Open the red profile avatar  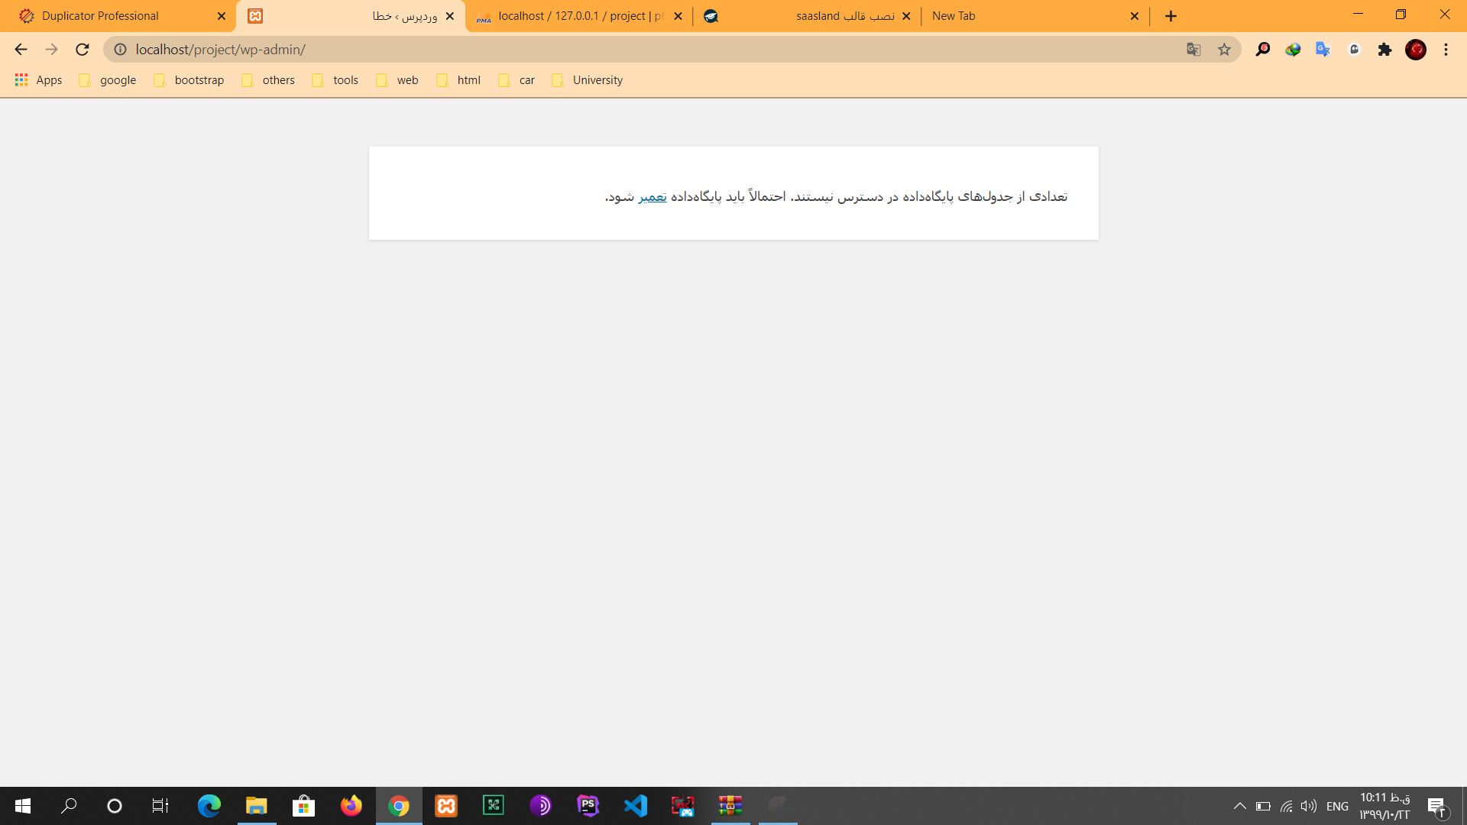(1416, 50)
